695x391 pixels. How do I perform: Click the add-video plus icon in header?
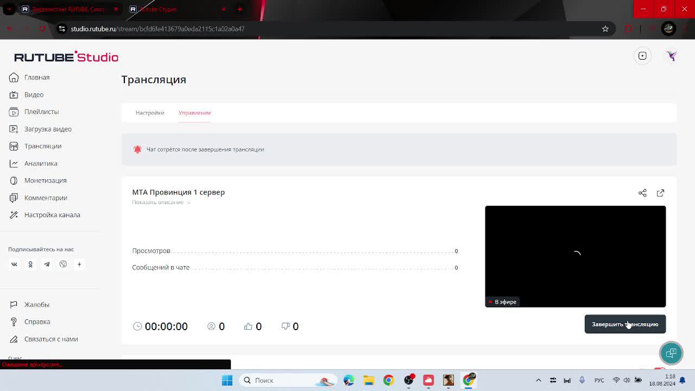click(x=642, y=56)
